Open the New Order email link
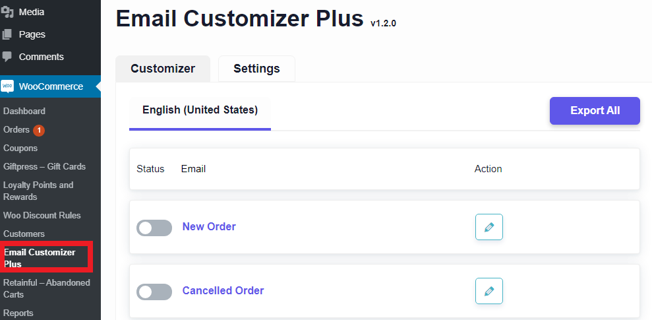This screenshot has height=320, width=652. click(x=209, y=227)
